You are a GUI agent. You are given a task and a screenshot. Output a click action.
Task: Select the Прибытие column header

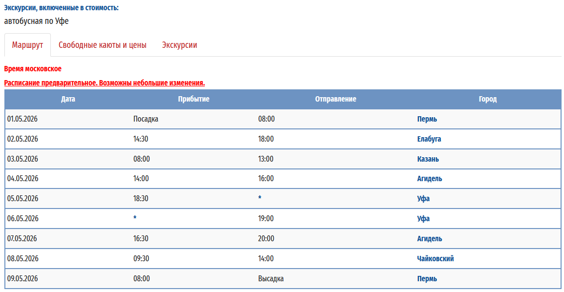click(194, 99)
